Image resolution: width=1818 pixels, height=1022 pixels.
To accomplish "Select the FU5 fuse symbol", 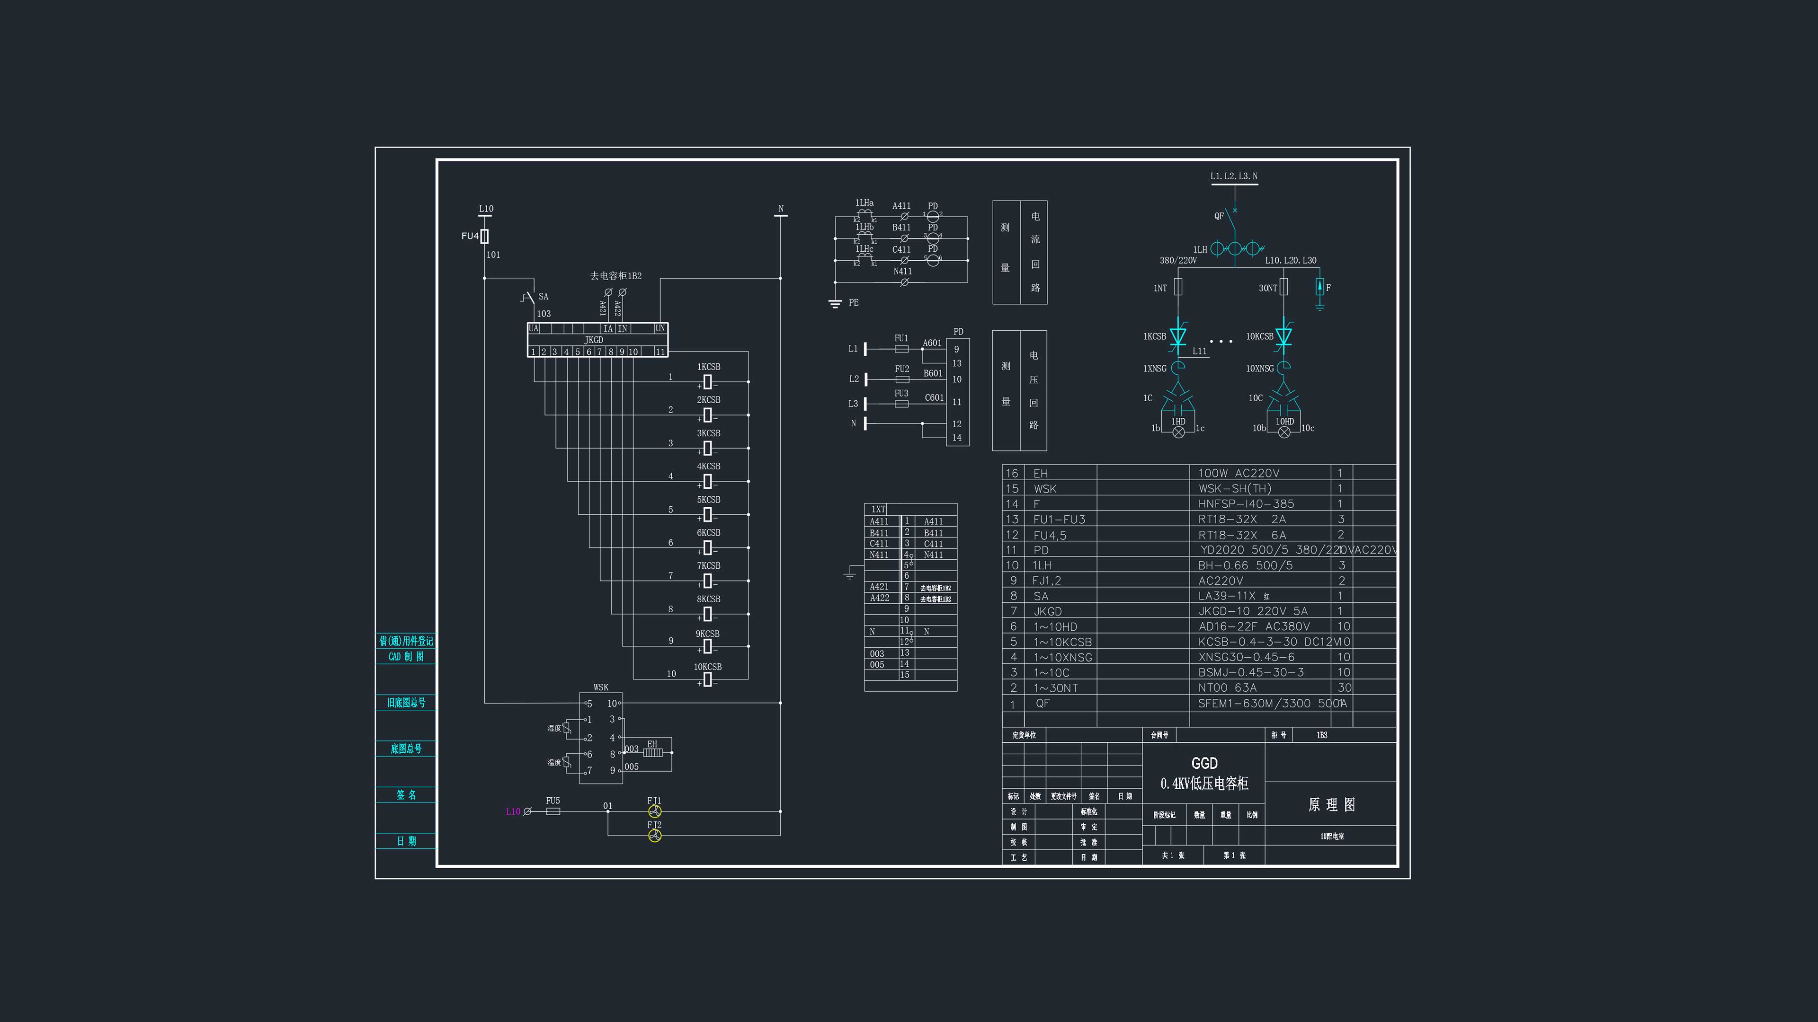I will [x=553, y=812].
